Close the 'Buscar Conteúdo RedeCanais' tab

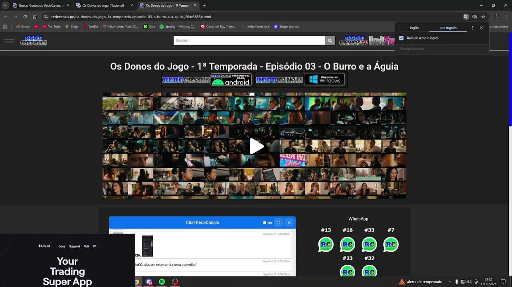(x=68, y=6)
